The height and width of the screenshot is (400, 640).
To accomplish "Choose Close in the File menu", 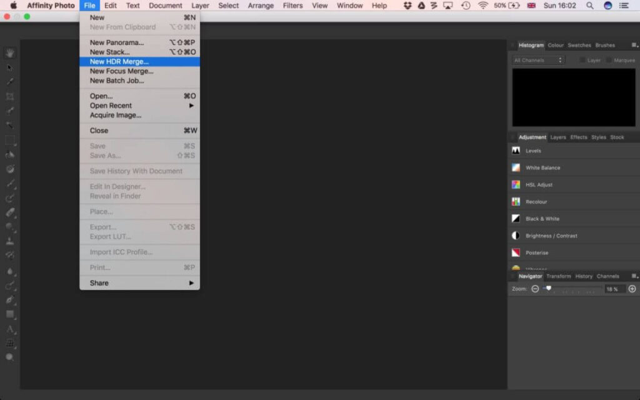I will pyautogui.click(x=139, y=131).
